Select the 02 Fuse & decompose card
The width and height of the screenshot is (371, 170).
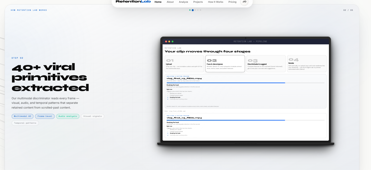[225, 64]
